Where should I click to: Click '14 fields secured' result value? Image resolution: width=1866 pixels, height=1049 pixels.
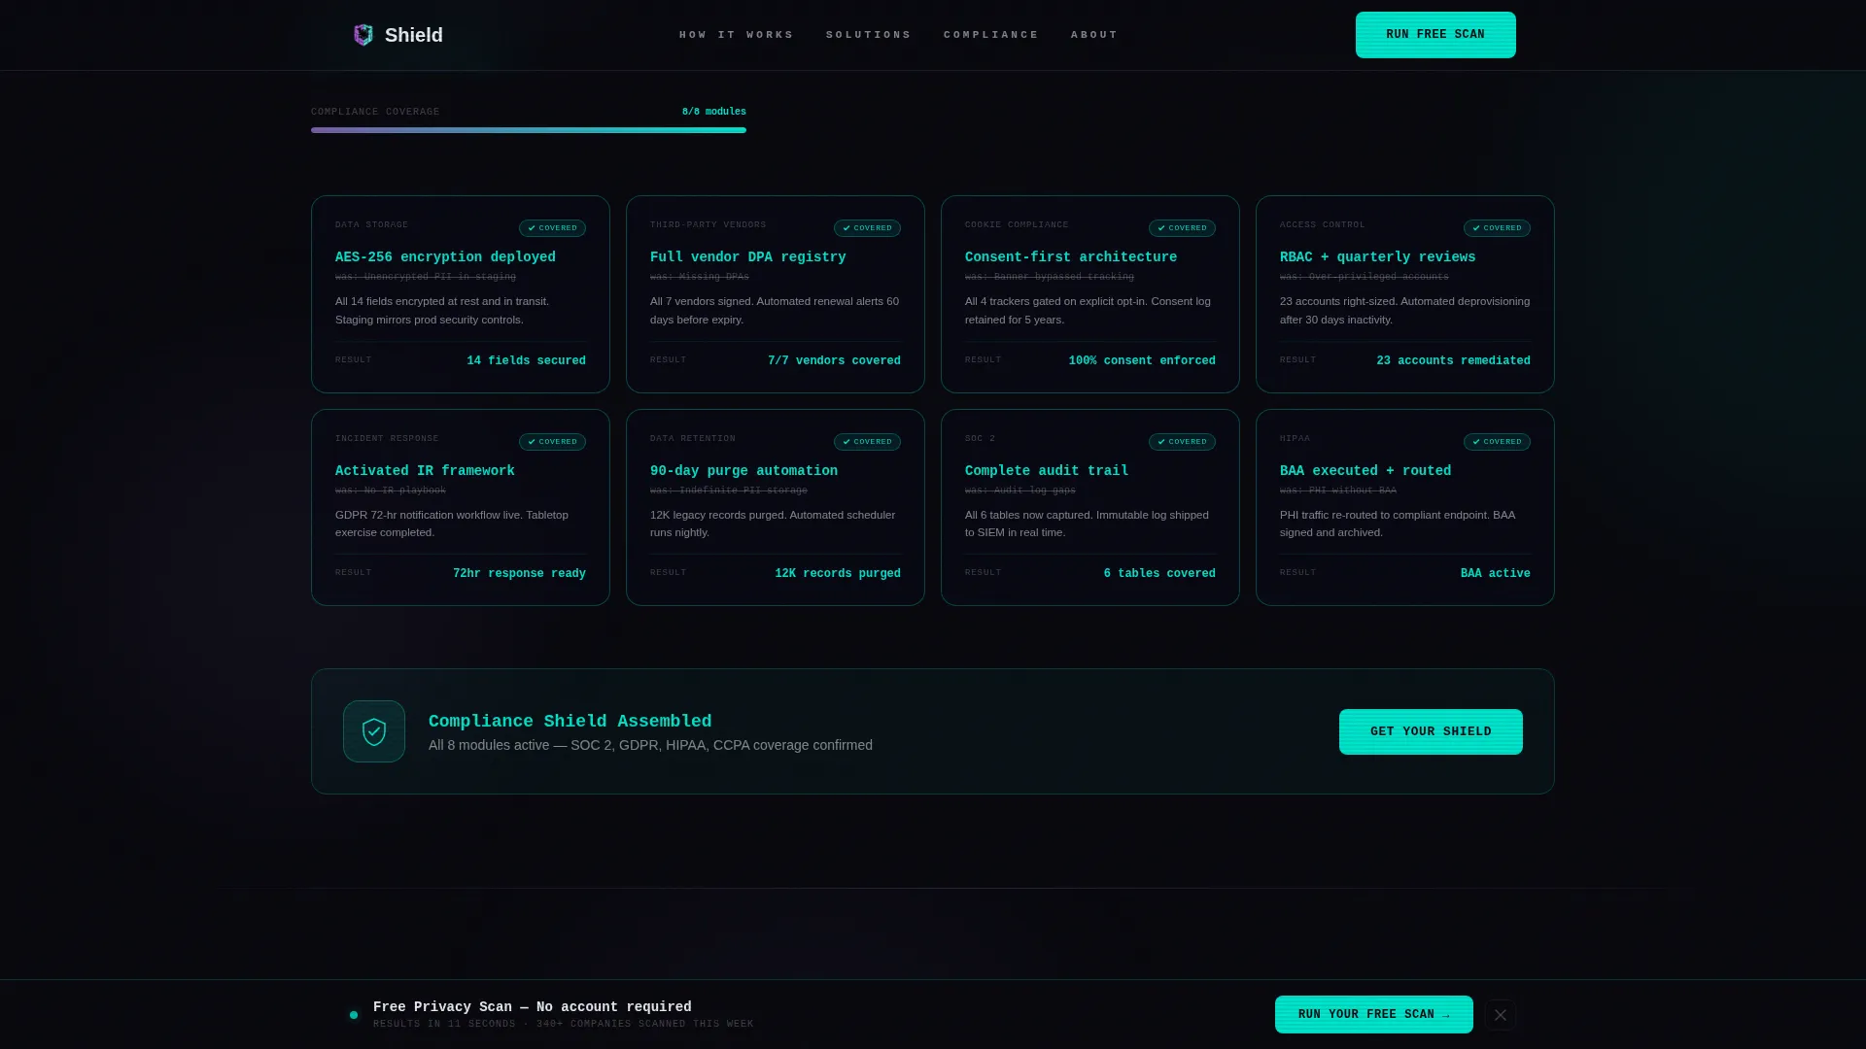(526, 361)
